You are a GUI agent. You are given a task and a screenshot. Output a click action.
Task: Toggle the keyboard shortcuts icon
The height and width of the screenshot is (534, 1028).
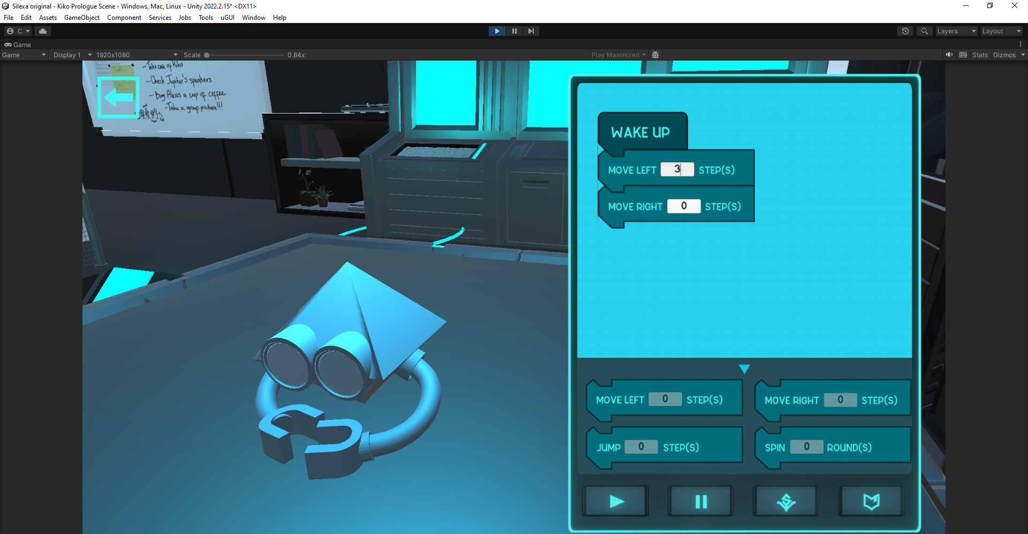pos(963,55)
